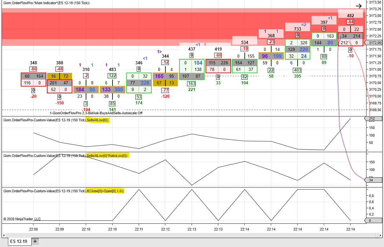Click the blue 199 footprint cell
The height and width of the screenshot is (247, 384).
[277, 56]
